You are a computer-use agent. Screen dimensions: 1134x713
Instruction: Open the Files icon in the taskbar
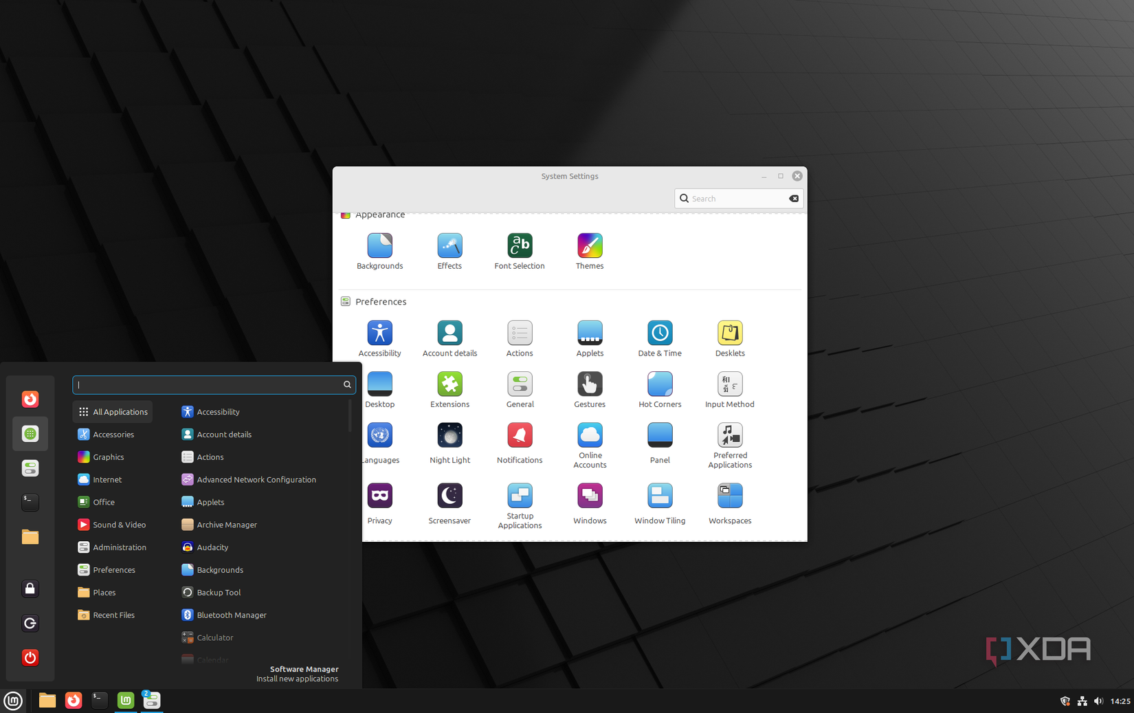coord(47,700)
